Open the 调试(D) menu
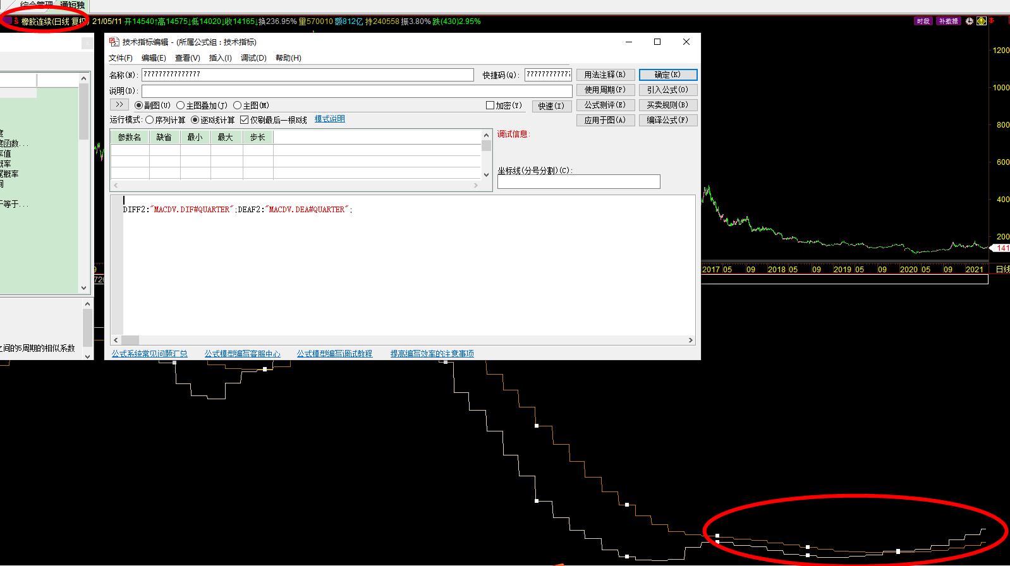1010x566 pixels. tap(253, 58)
